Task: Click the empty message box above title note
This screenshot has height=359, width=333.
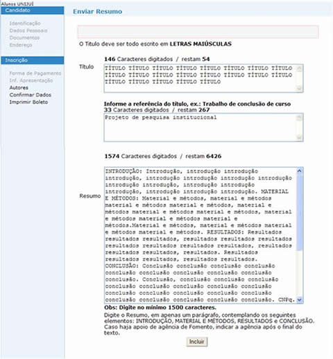Action: click(x=198, y=32)
